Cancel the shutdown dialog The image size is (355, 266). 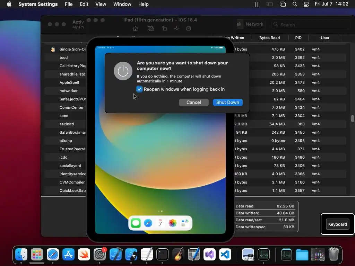click(x=193, y=102)
